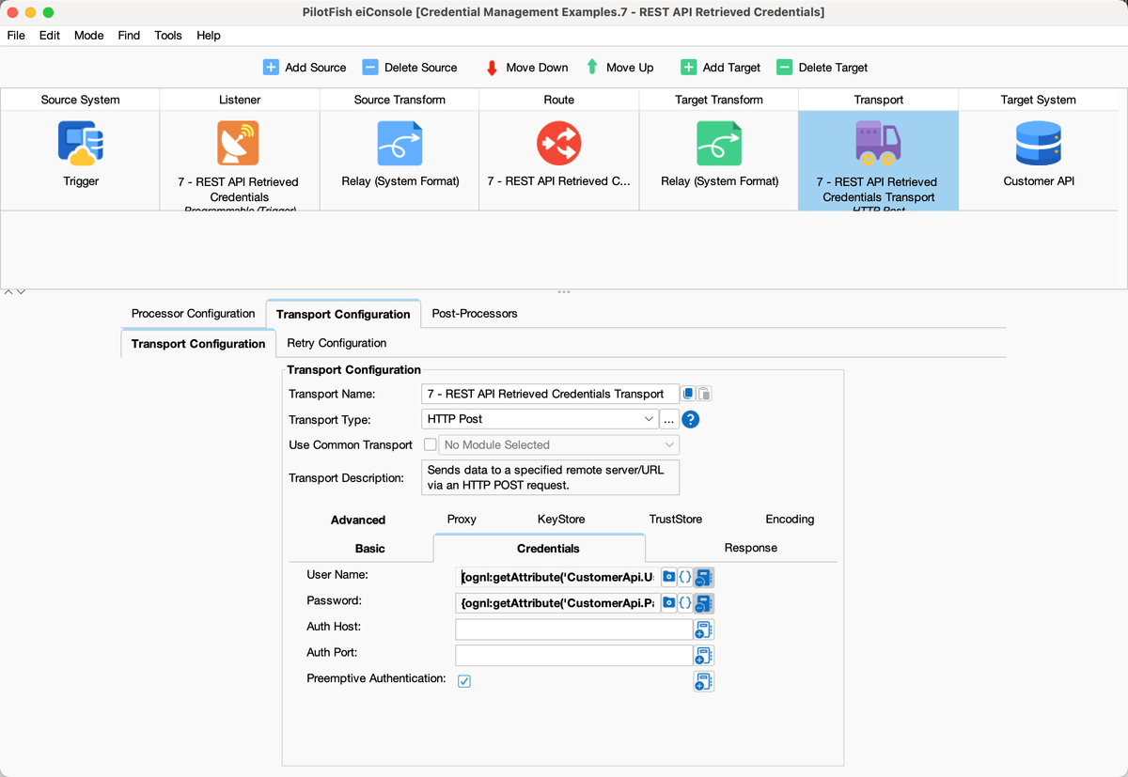The height and width of the screenshot is (777, 1128).
Task: Open the Tools menu
Action: click(168, 35)
